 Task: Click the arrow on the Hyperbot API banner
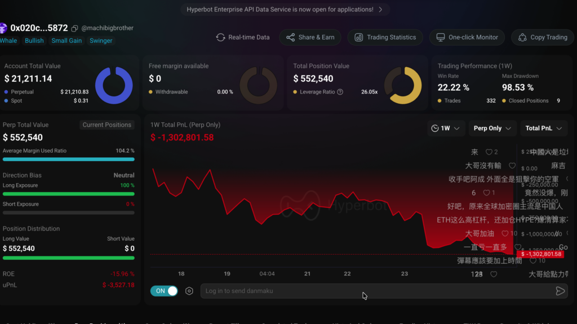(x=380, y=10)
